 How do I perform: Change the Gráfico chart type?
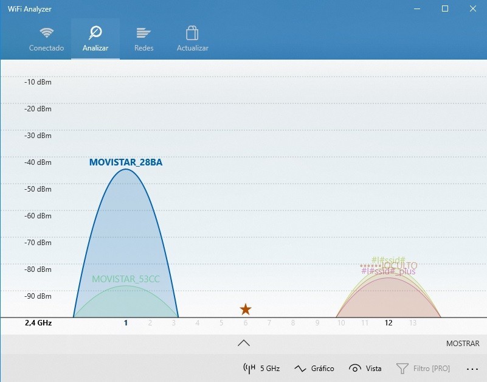tap(314, 369)
